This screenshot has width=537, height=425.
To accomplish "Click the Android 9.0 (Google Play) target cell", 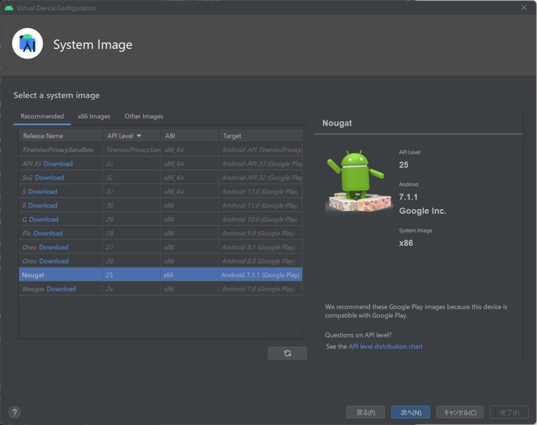I will pos(260,233).
